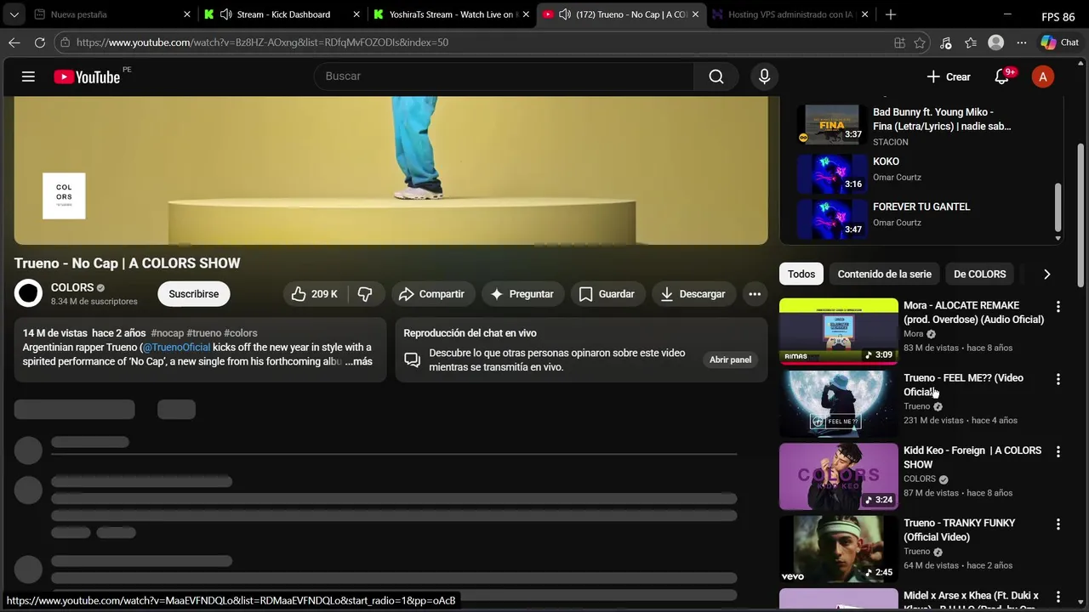This screenshot has width=1089, height=612.
Task: Open the #trueno hashtag
Action: [x=203, y=333]
